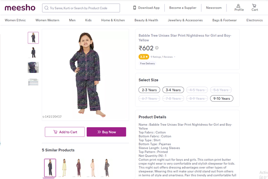Click the search magnifier icon
Viewport: 268px width, 179px height.
[46, 8]
